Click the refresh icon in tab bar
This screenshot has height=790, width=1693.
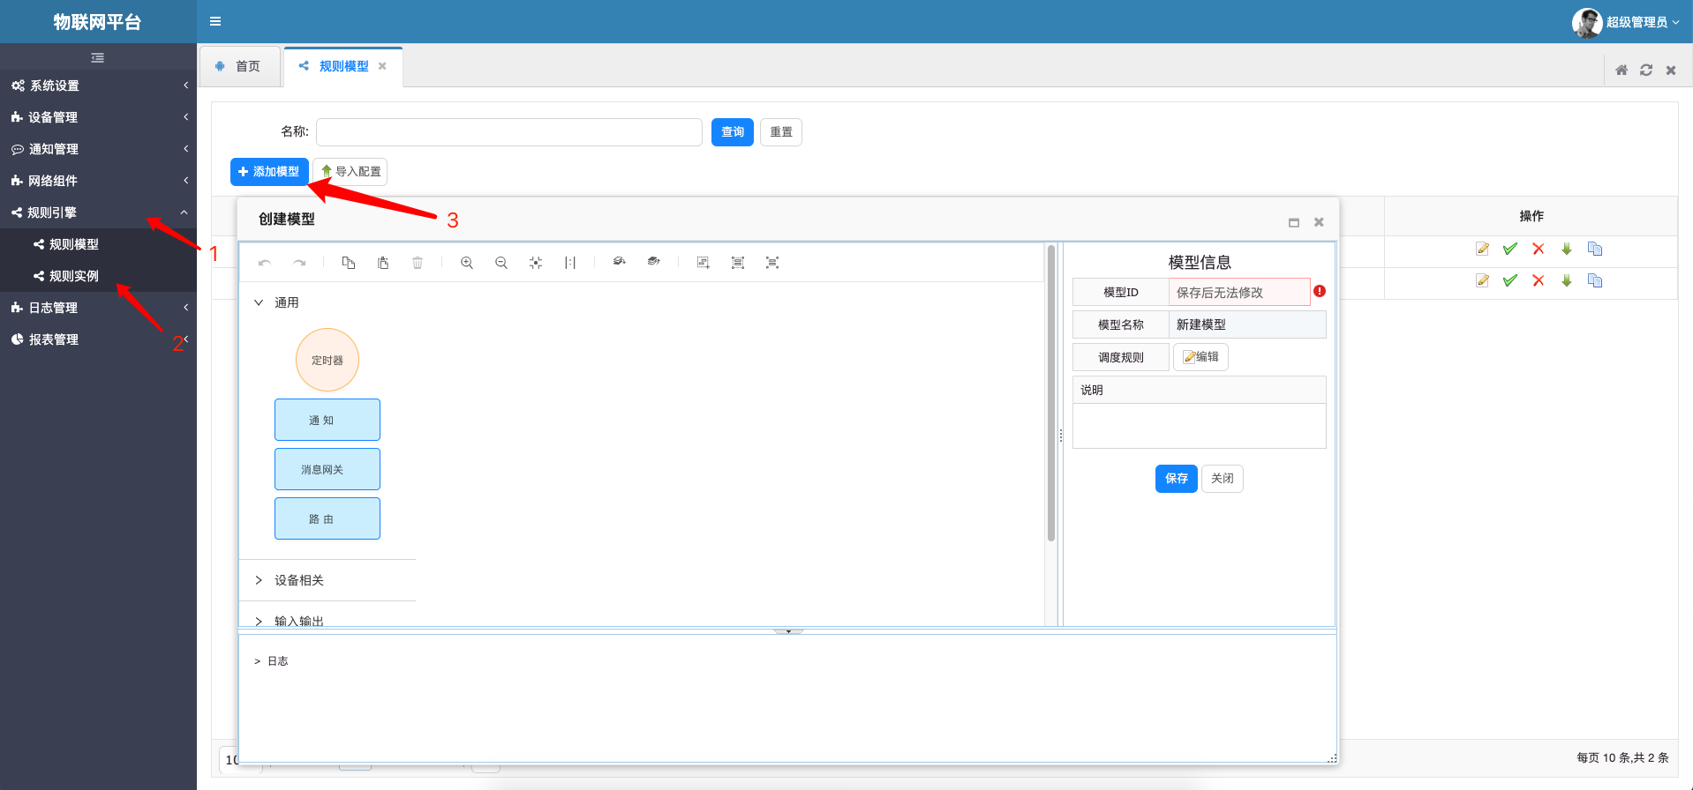click(x=1646, y=71)
